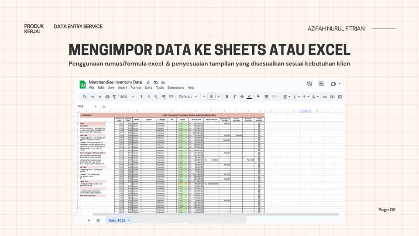Decrease font size with minus button
The height and width of the screenshot is (236, 419).
coord(204,97)
